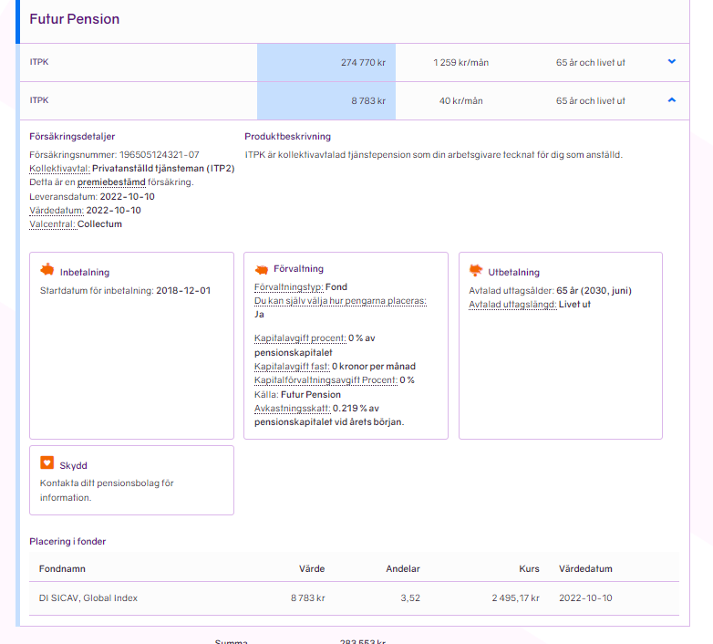713x644 pixels.
Task: Click the Avkastningsskatt term label
Action: point(291,409)
